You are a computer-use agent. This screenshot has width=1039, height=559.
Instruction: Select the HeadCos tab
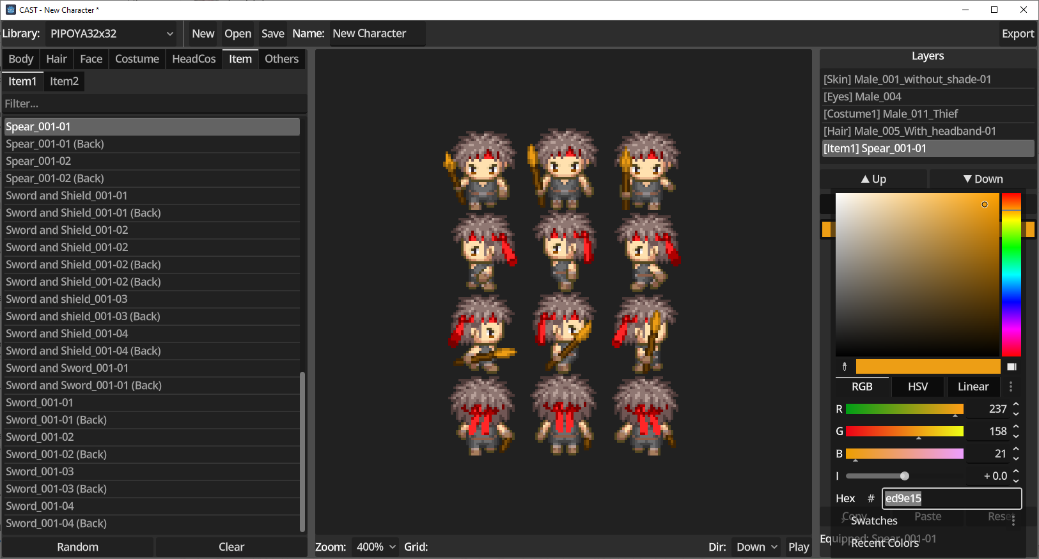coord(194,59)
